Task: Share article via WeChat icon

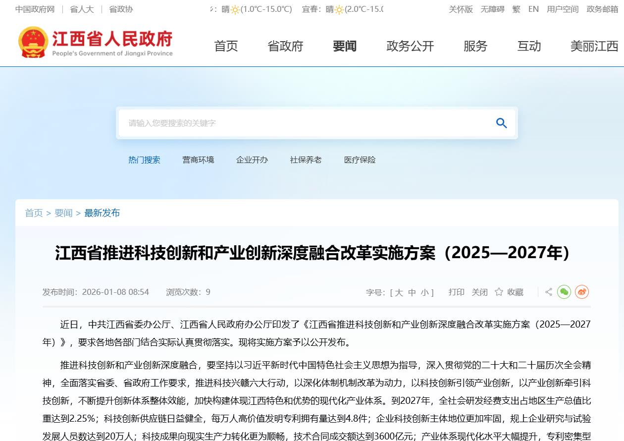Action: [564, 292]
